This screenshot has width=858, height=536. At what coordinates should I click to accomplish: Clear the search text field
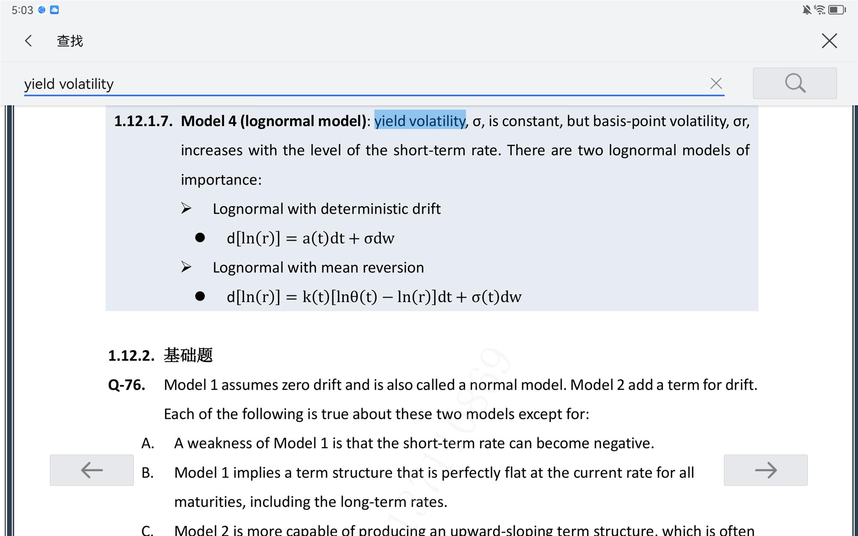[x=716, y=83]
